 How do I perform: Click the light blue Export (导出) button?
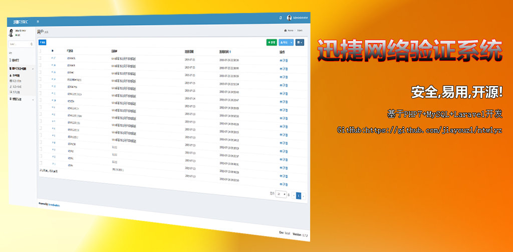tap(284, 42)
